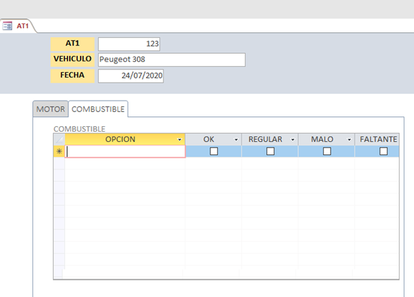Check the FALTANTE checkbox in new row
The width and height of the screenshot is (414, 297).
click(x=384, y=151)
